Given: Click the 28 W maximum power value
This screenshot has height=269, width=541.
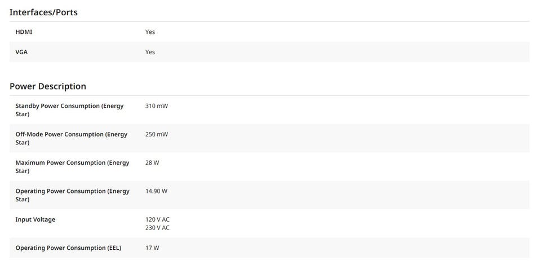Looking at the screenshot, I should [152, 162].
